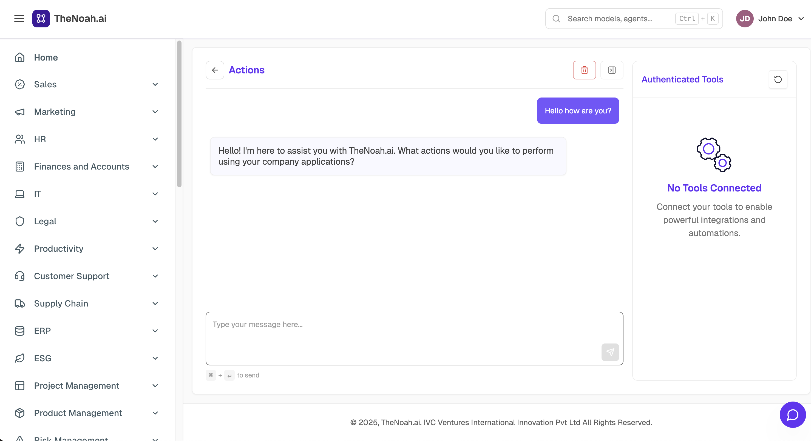This screenshot has width=811, height=441.
Task: Click the No Tools Connected gears icon
Action: pos(714,155)
